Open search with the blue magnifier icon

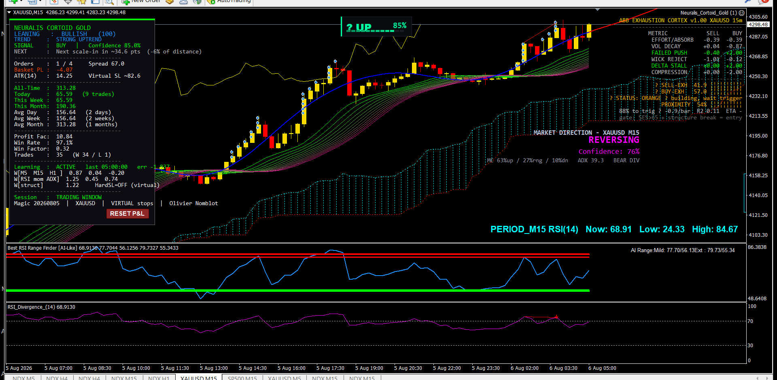[x=748, y=2]
